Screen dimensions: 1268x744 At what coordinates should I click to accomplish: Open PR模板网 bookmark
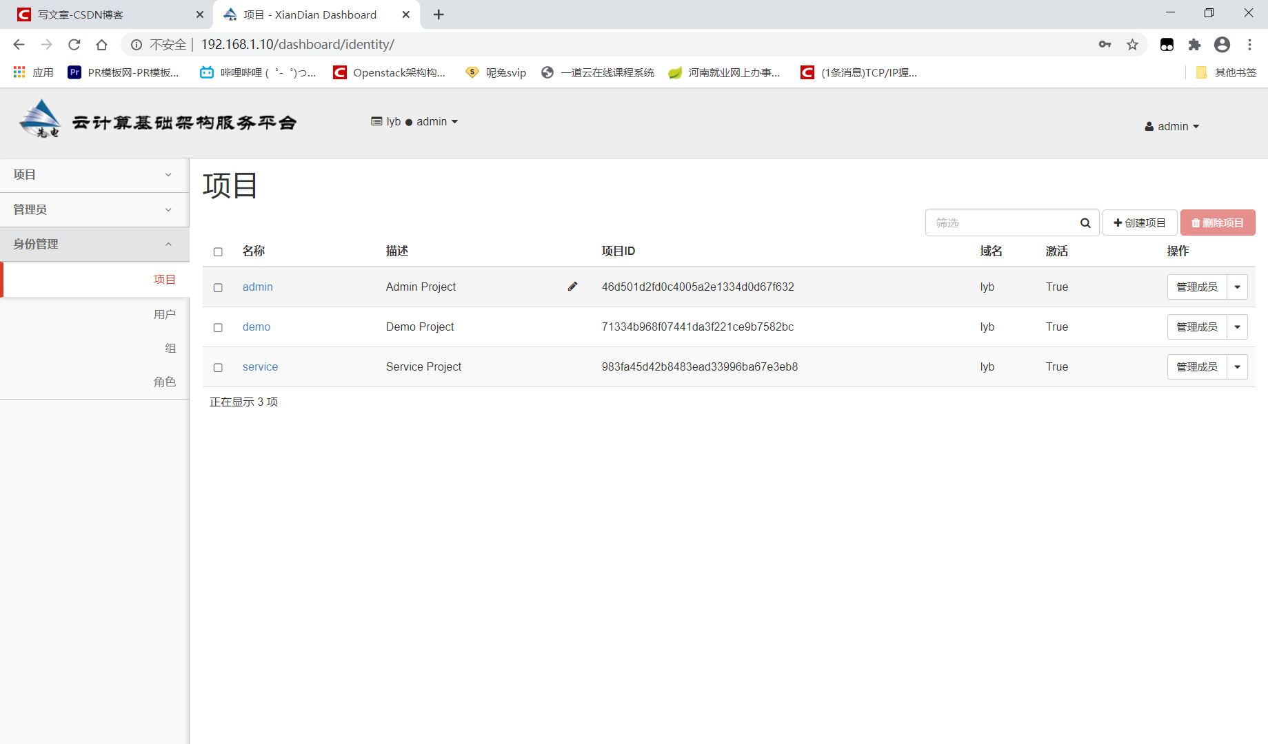(x=123, y=72)
